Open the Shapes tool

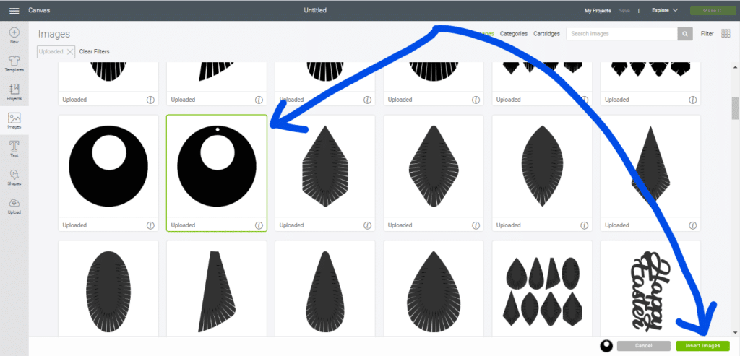pyautogui.click(x=14, y=178)
